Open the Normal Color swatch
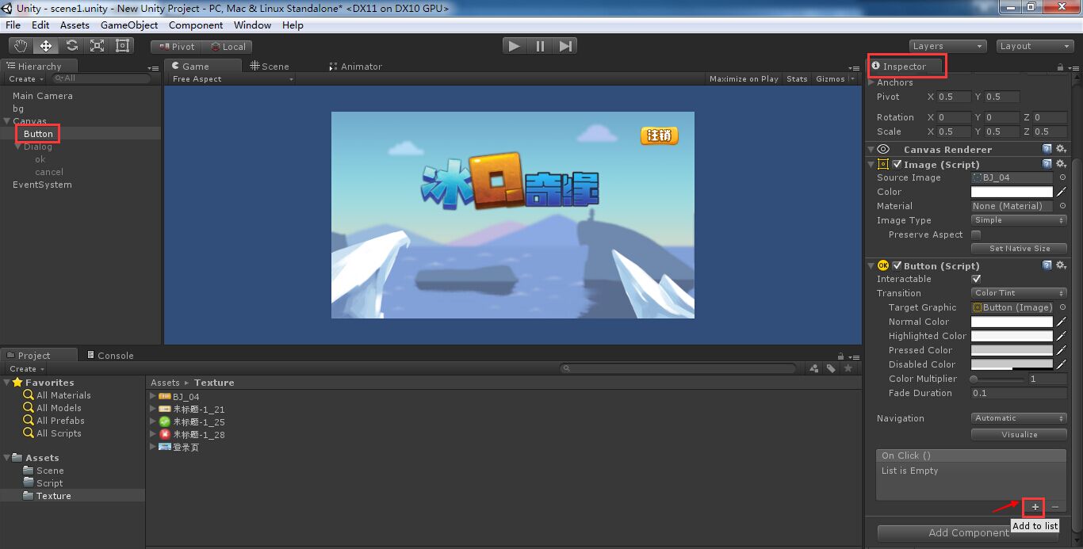Screen dimensions: 1083x549 tap(1012, 322)
